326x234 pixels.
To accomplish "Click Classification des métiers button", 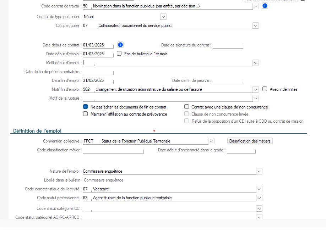I will pyautogui.click(x=250, y=141).
